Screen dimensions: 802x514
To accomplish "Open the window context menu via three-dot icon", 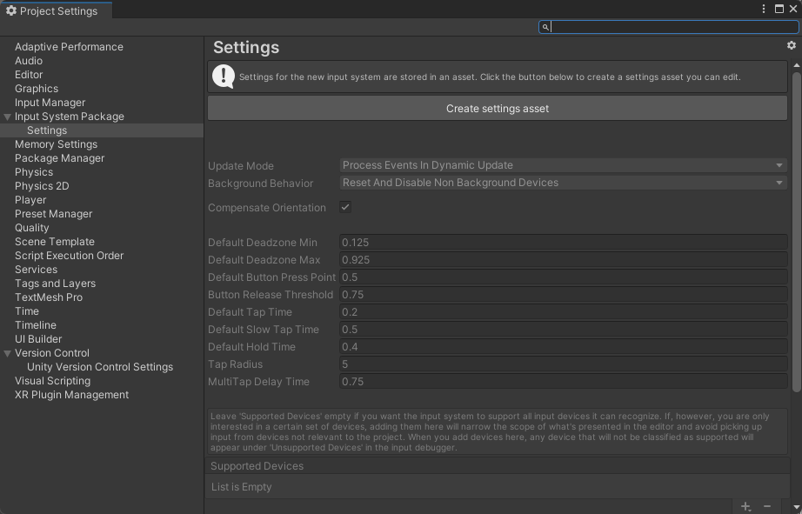I will tap(765, 8).
